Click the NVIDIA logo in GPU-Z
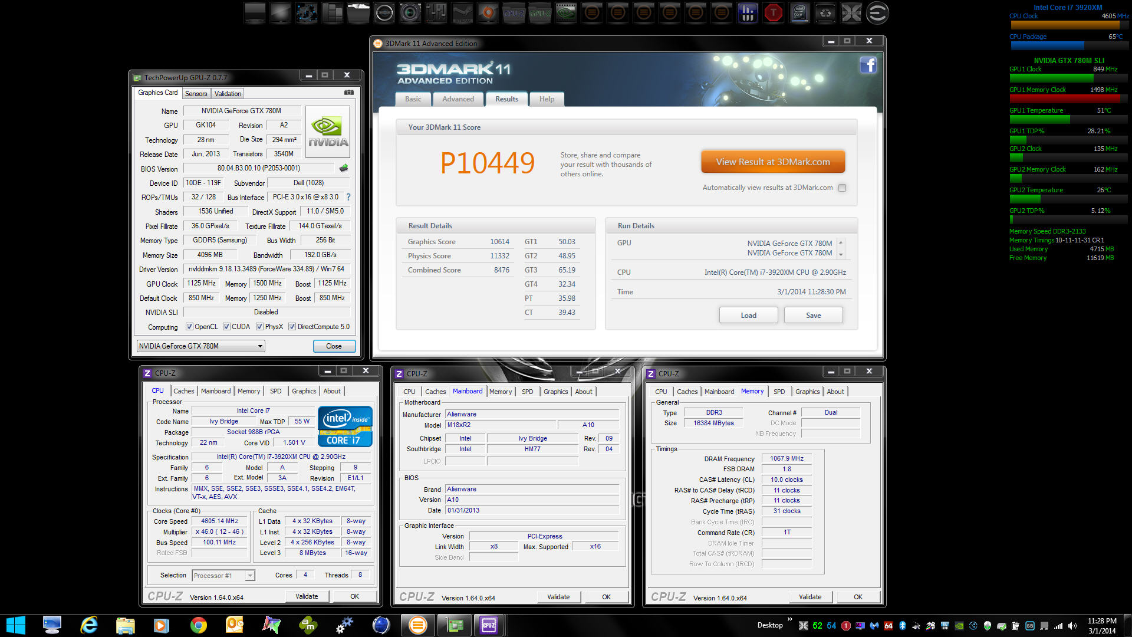 point(328,132)
